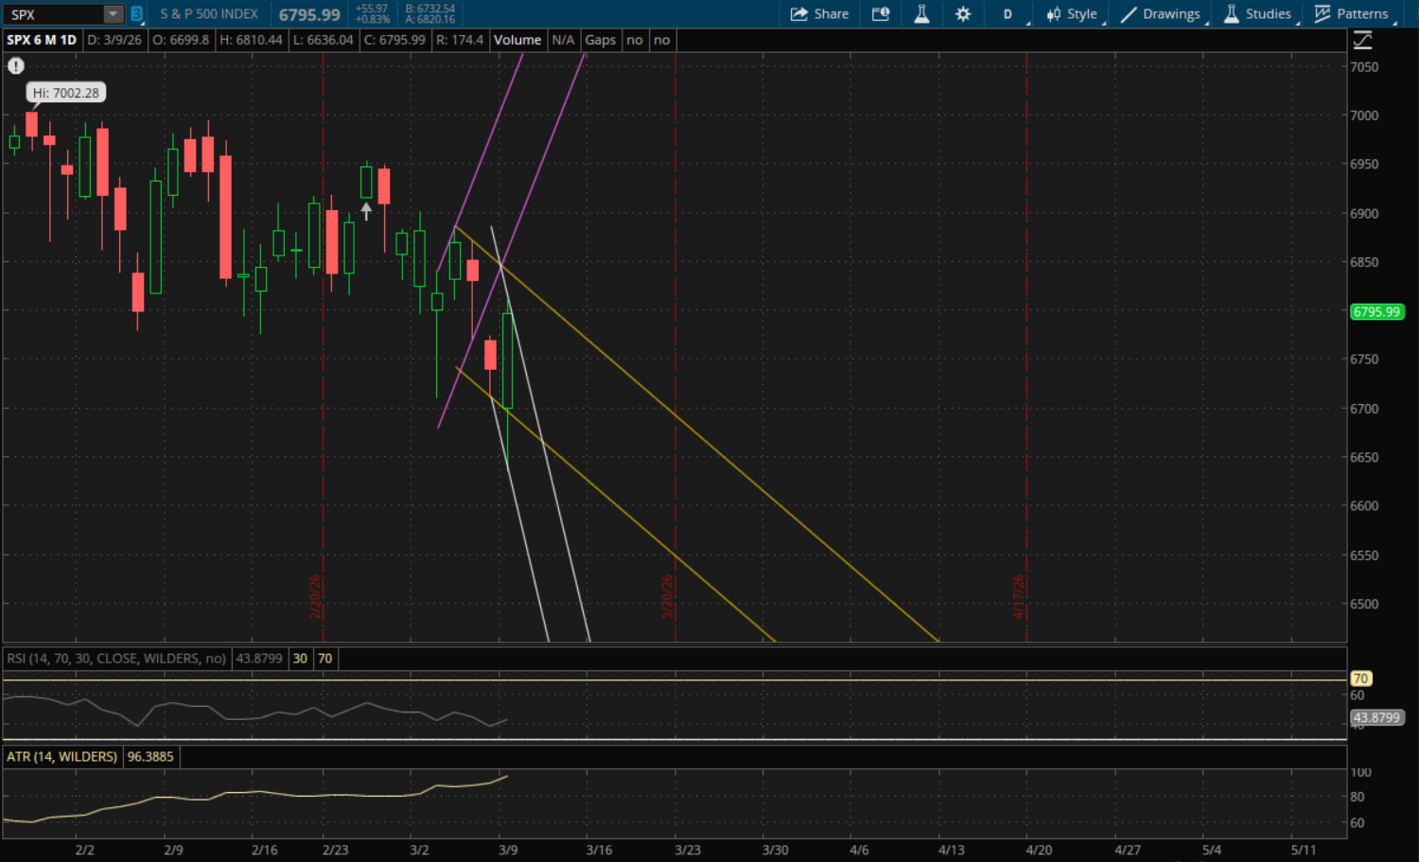Open the symbol dropdown arrow next to SPX

coord(113,14)
